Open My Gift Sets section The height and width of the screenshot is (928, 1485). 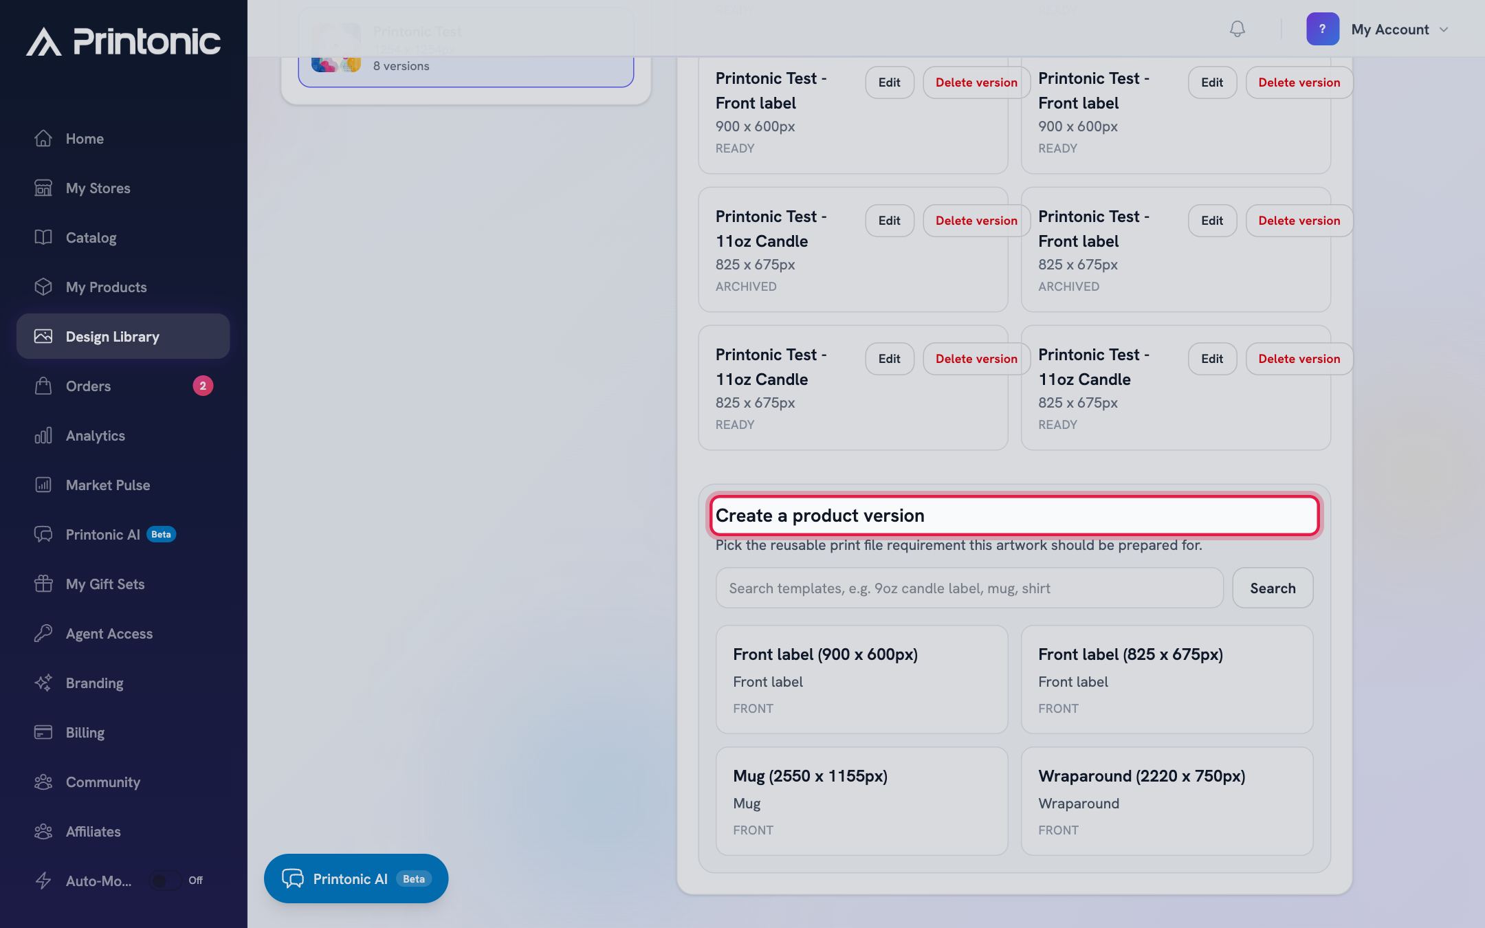point(123,584)
